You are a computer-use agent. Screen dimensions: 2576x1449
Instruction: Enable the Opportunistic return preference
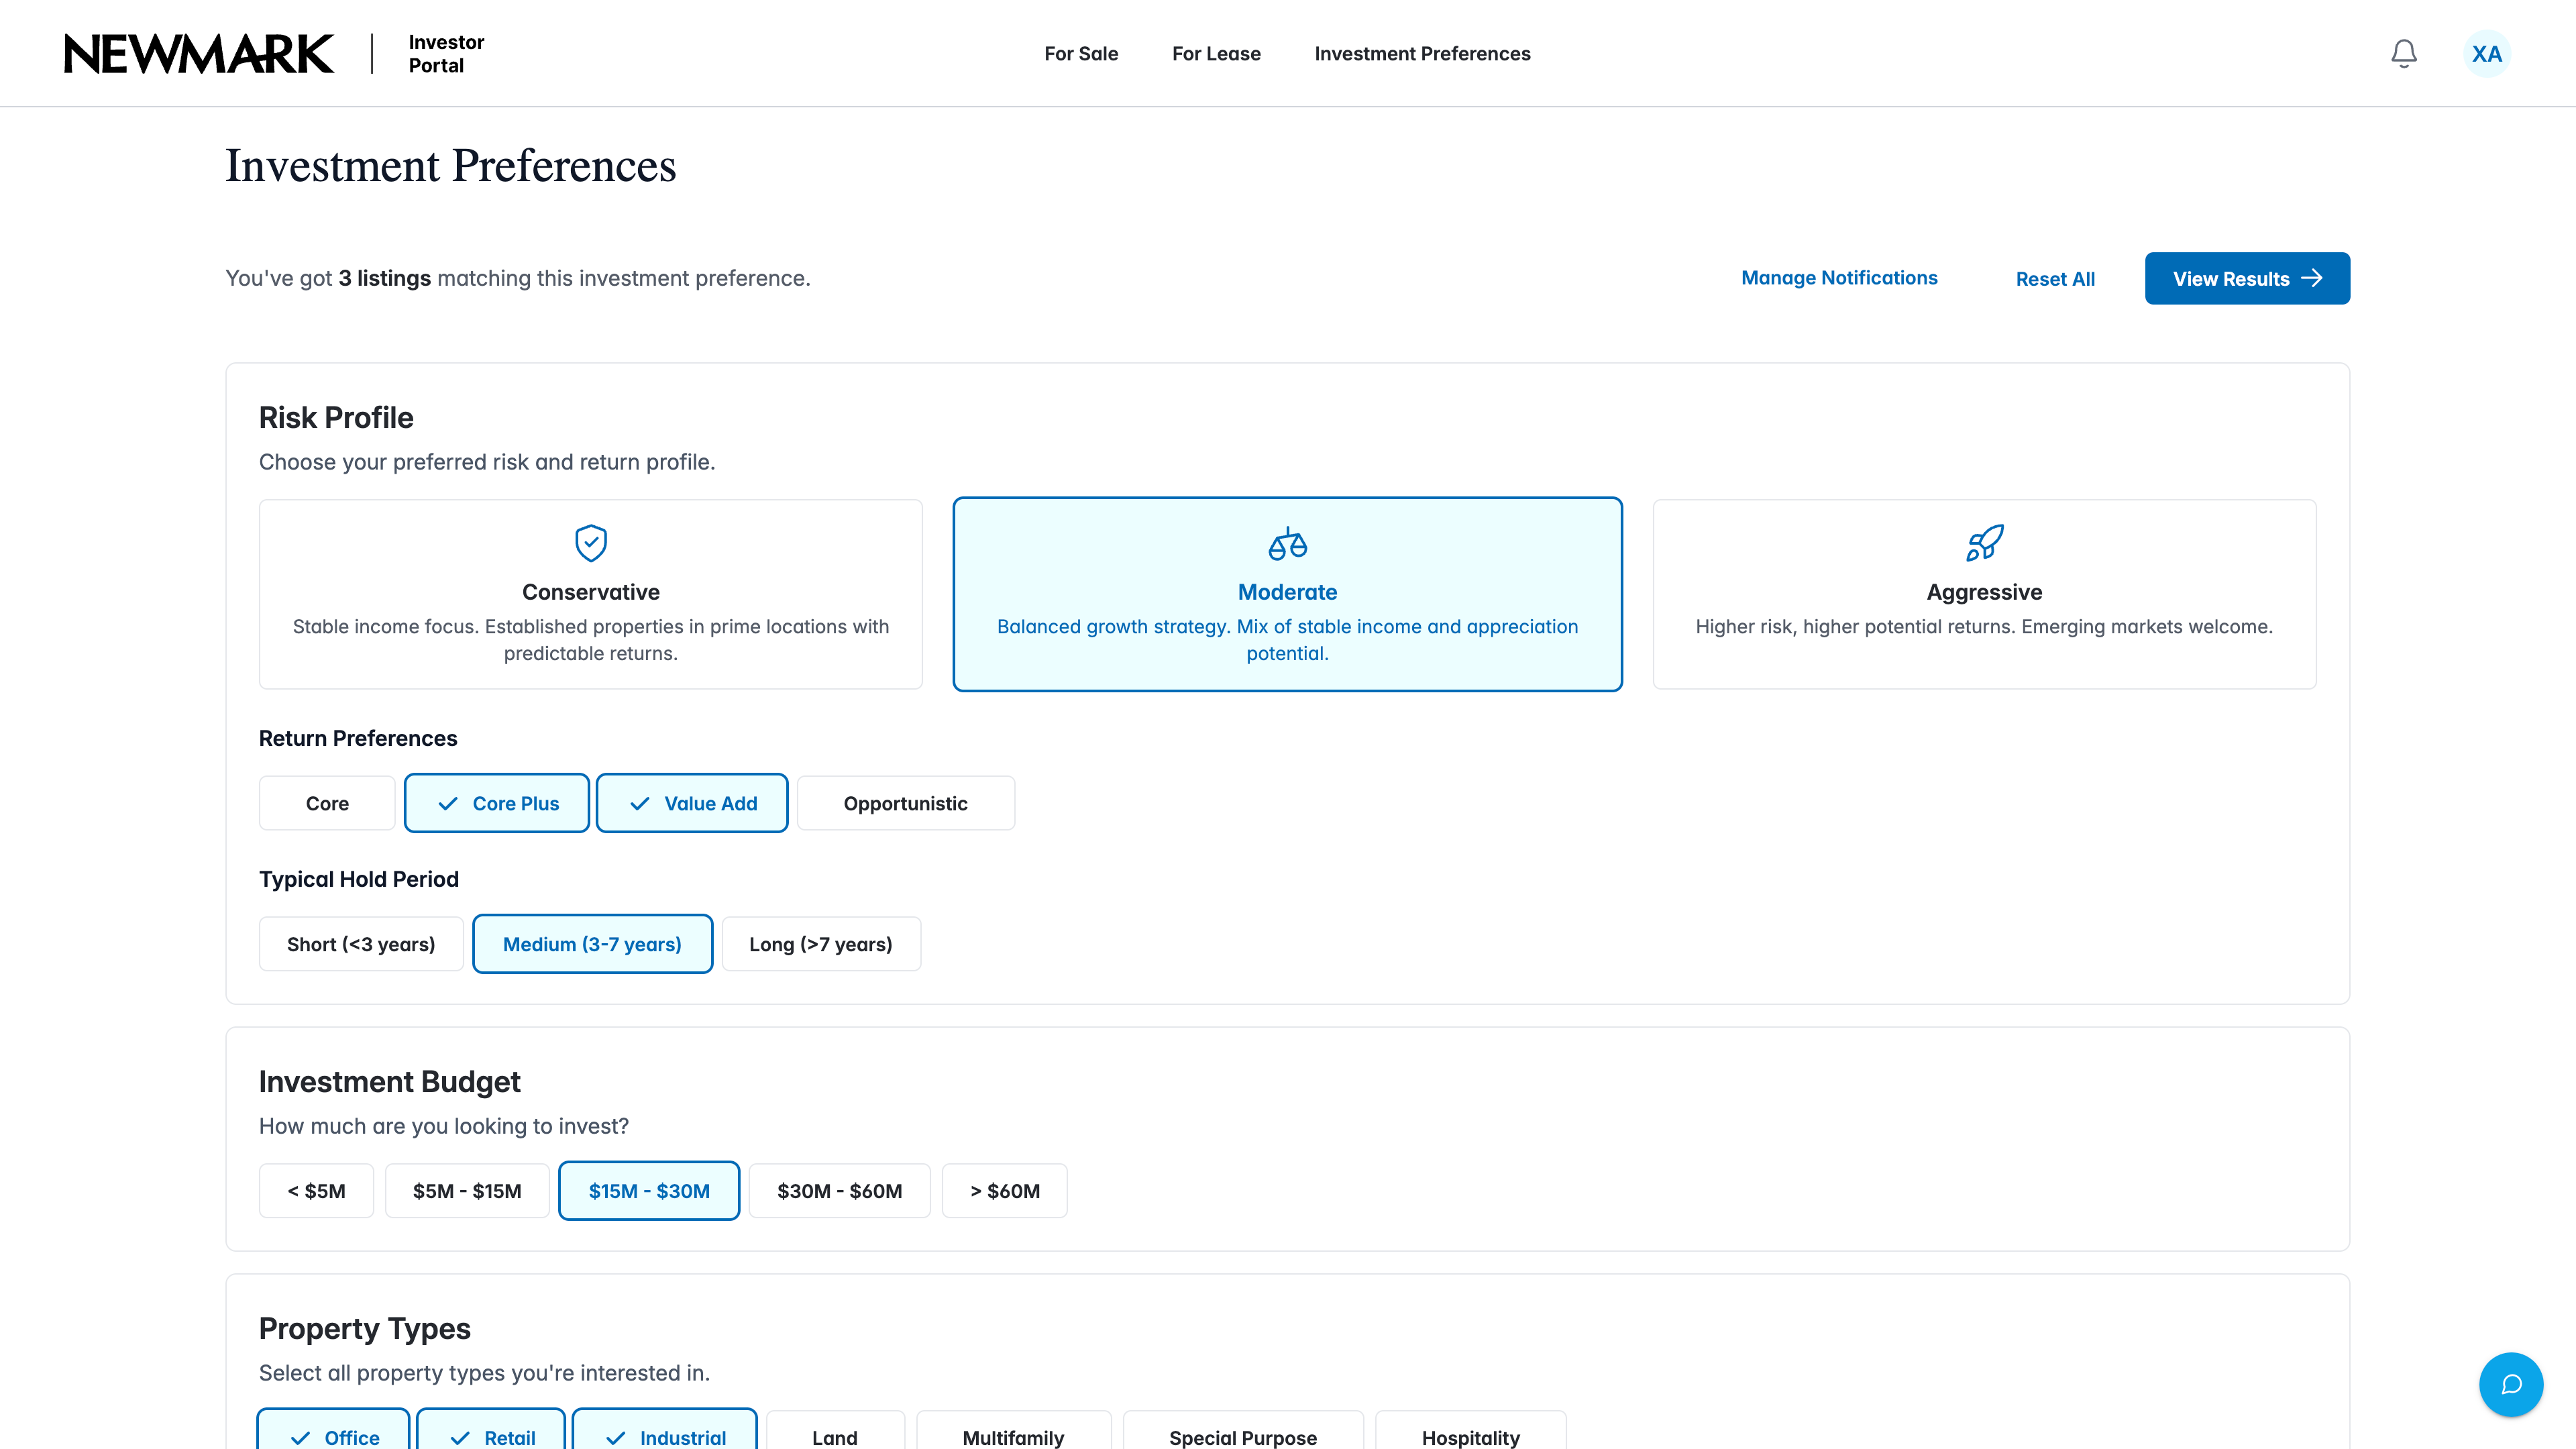[905, 803]
